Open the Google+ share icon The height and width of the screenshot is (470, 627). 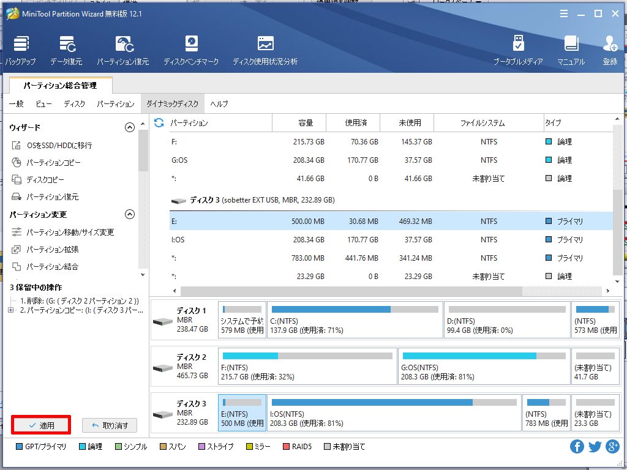point(612,446)
